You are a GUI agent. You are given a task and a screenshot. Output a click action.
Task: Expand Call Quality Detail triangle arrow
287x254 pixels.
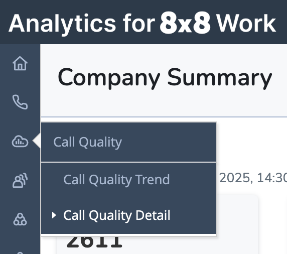click(54, 215)
